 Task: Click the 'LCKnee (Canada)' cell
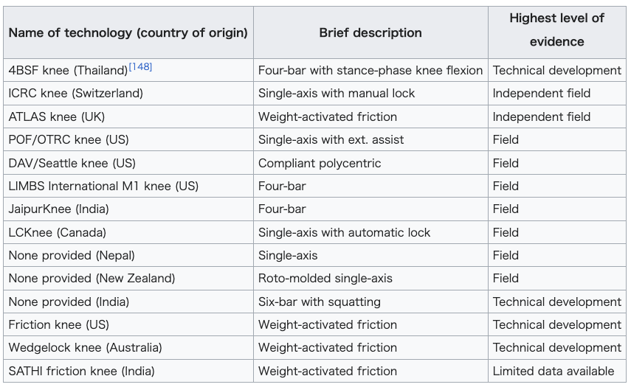coord(128,232)
